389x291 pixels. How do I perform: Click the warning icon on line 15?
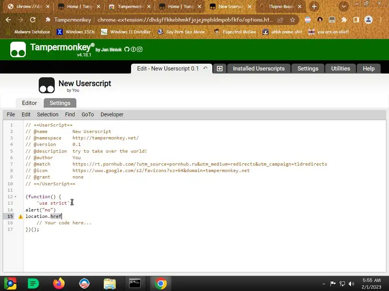coord(21,216)
